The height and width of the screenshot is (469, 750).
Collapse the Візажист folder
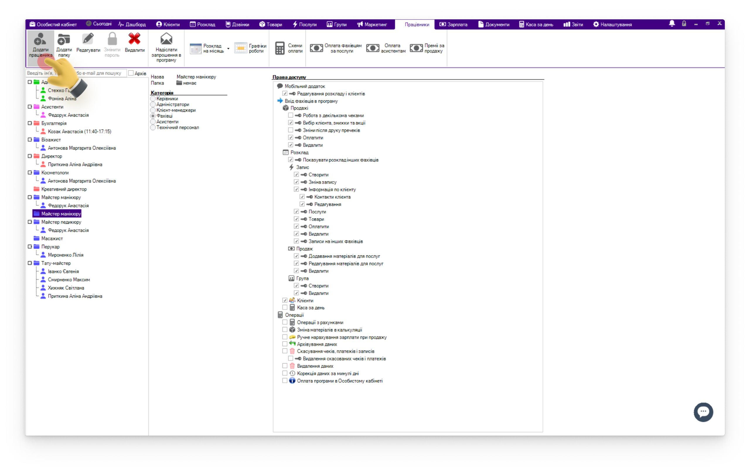point(30,139)
